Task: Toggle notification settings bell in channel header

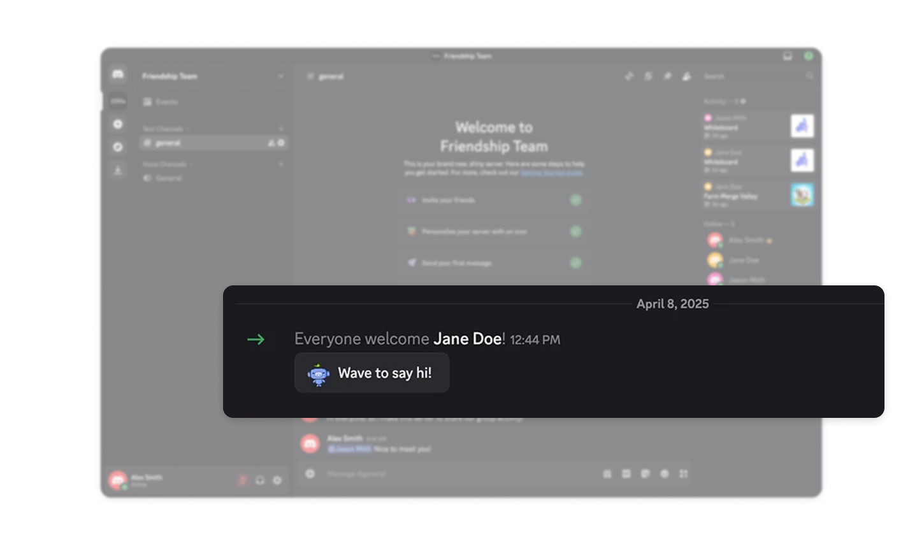Action: click(x=648, y=76)
